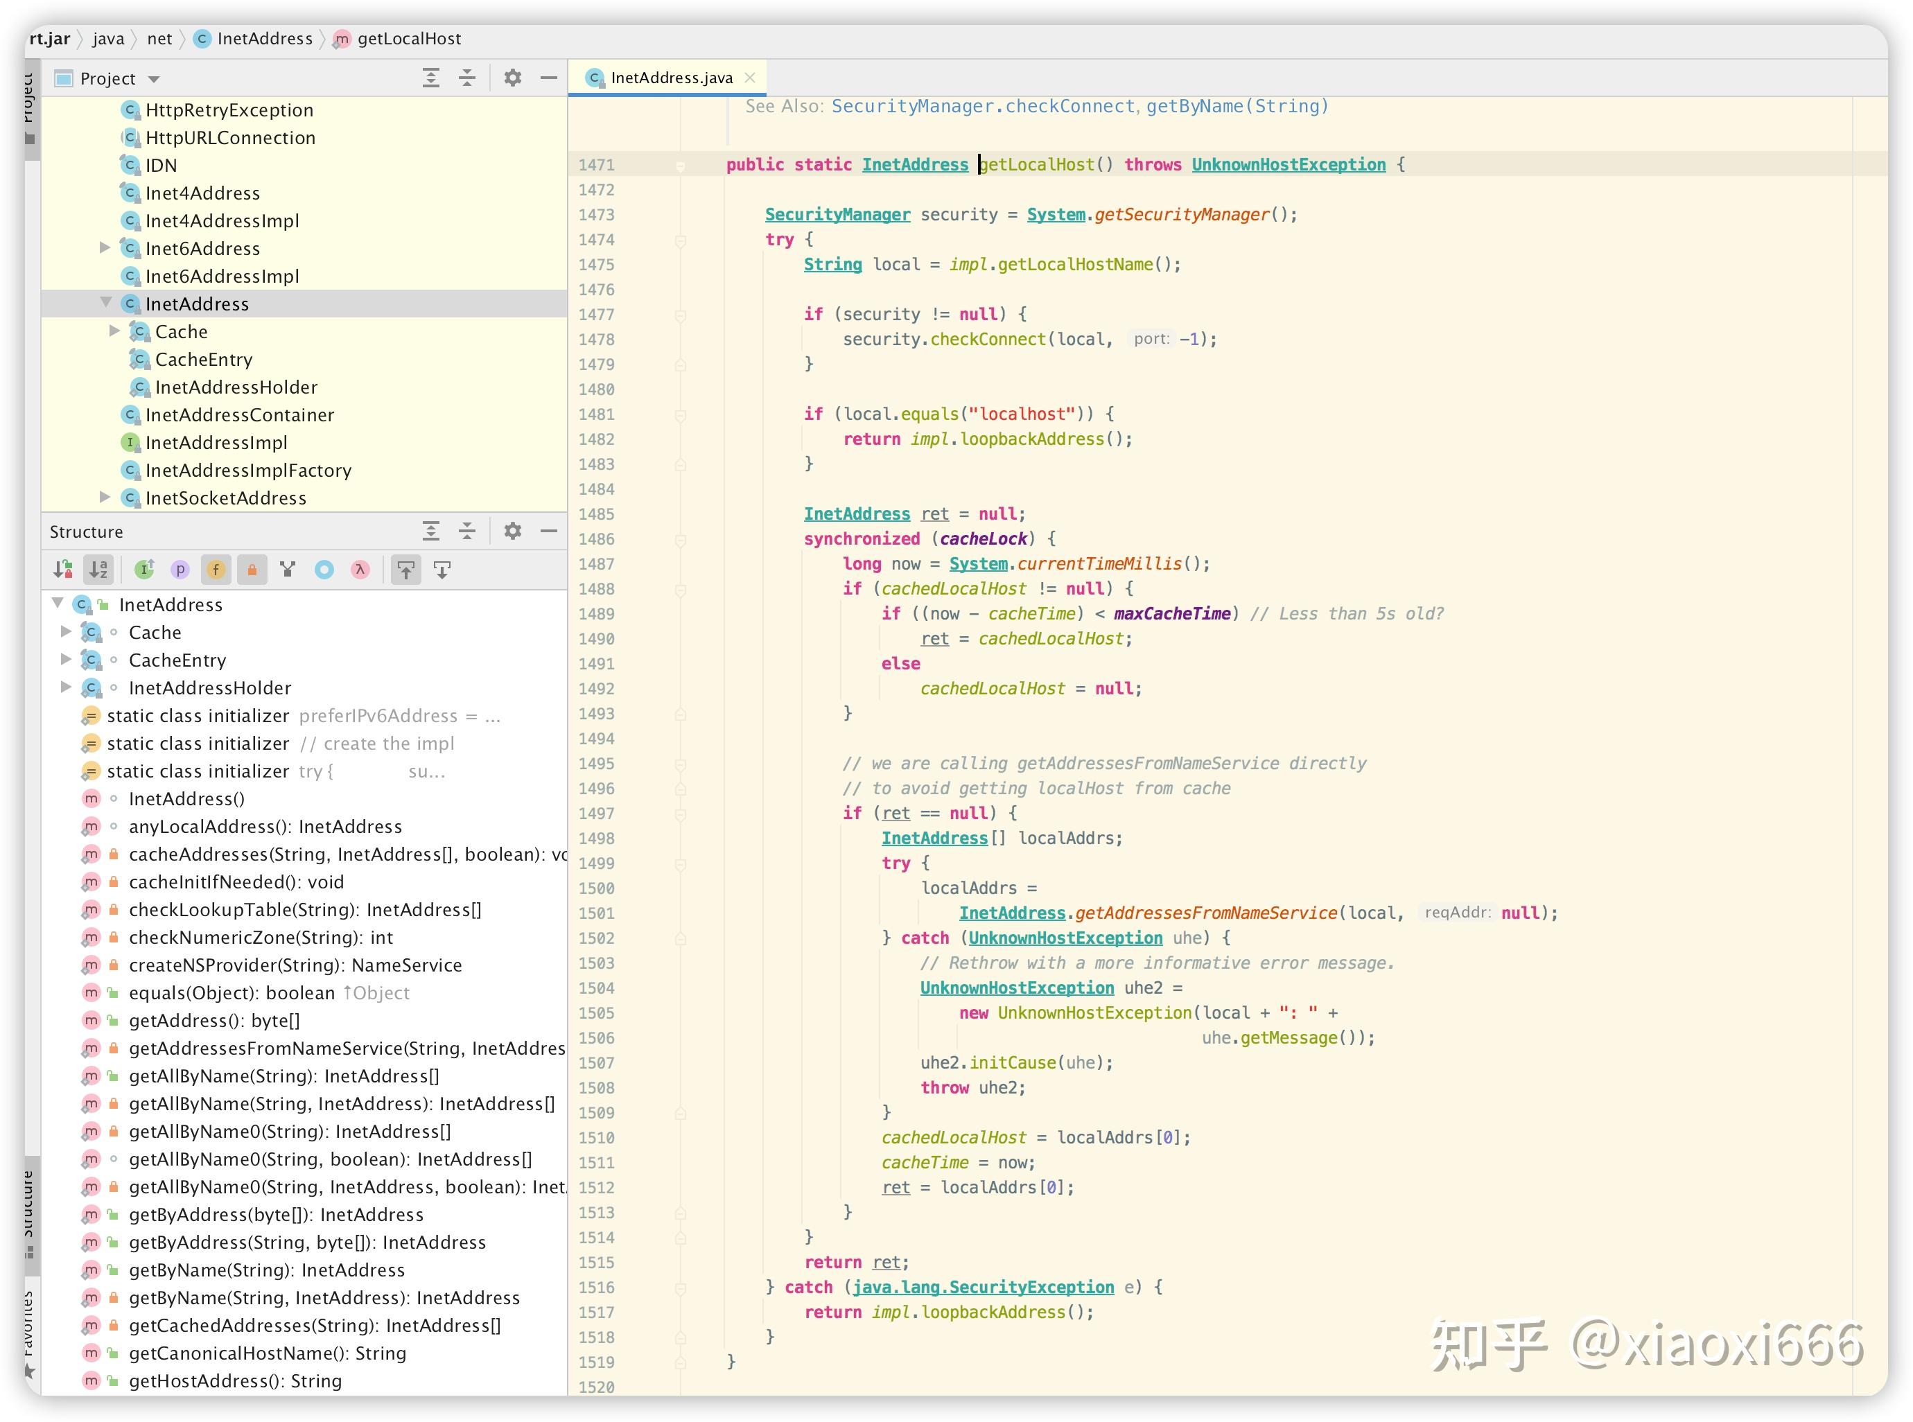Select the Fields filter in Structure toolbar
This screenshot has width=1913, height=1422.
click(216, 569)
